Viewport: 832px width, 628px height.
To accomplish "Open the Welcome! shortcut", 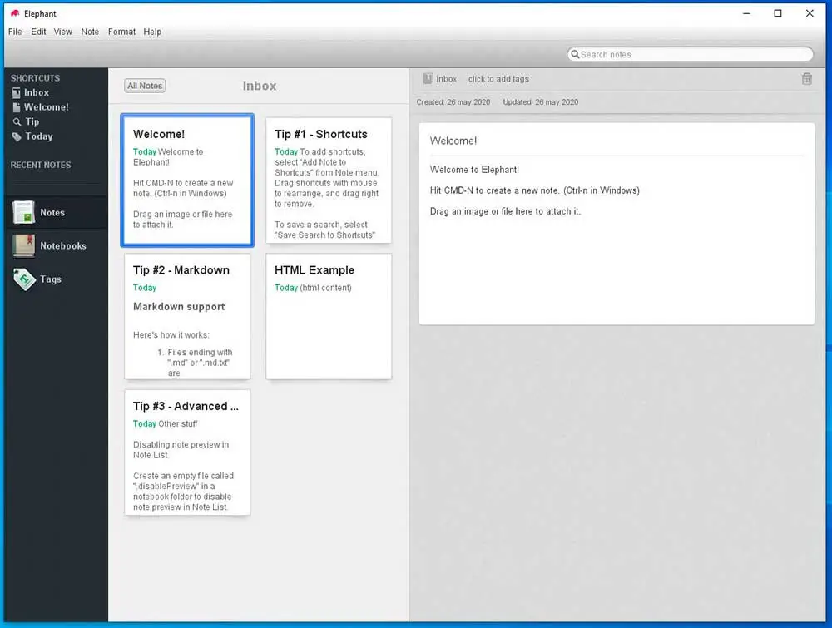I will 46,107.
